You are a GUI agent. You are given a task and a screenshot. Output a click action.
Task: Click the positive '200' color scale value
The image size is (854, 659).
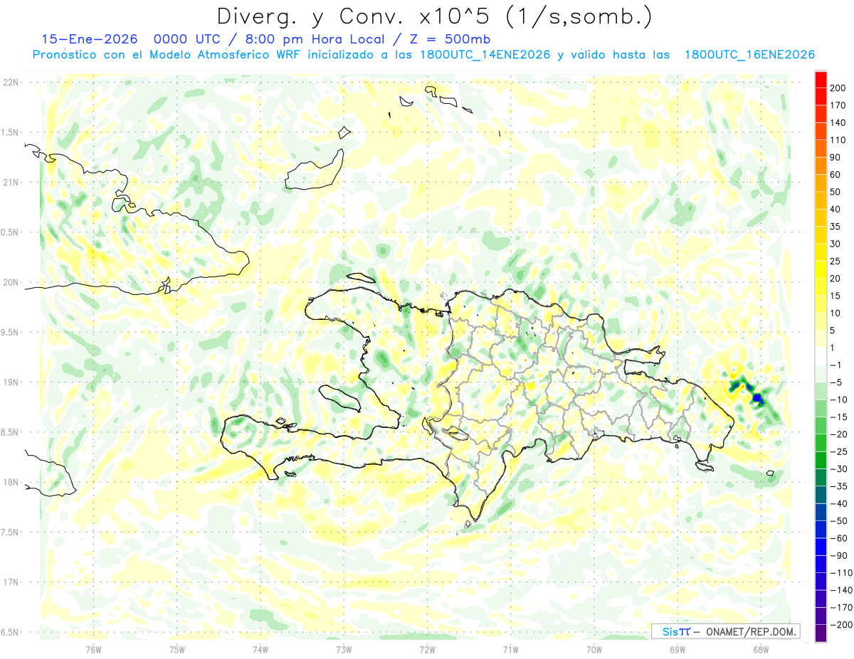tap(838, 88)
